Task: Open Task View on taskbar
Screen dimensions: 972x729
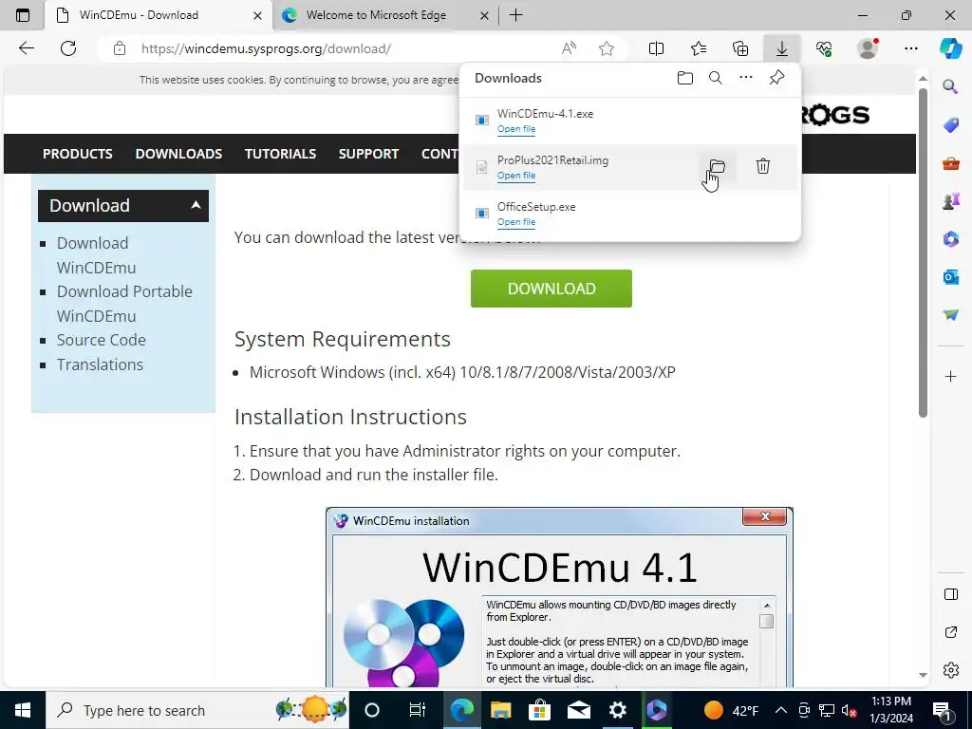Action: tap(418, 710)
